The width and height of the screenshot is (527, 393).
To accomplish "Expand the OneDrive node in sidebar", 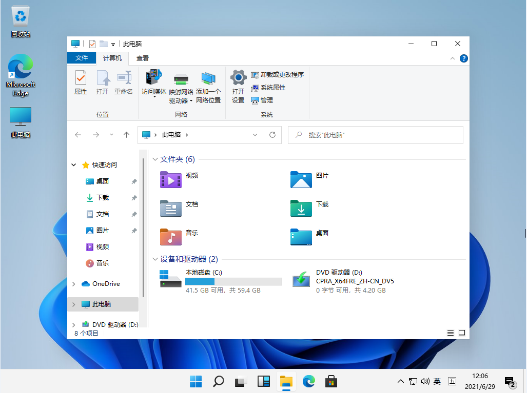I will pyautogui.click(x=73, y=283).
